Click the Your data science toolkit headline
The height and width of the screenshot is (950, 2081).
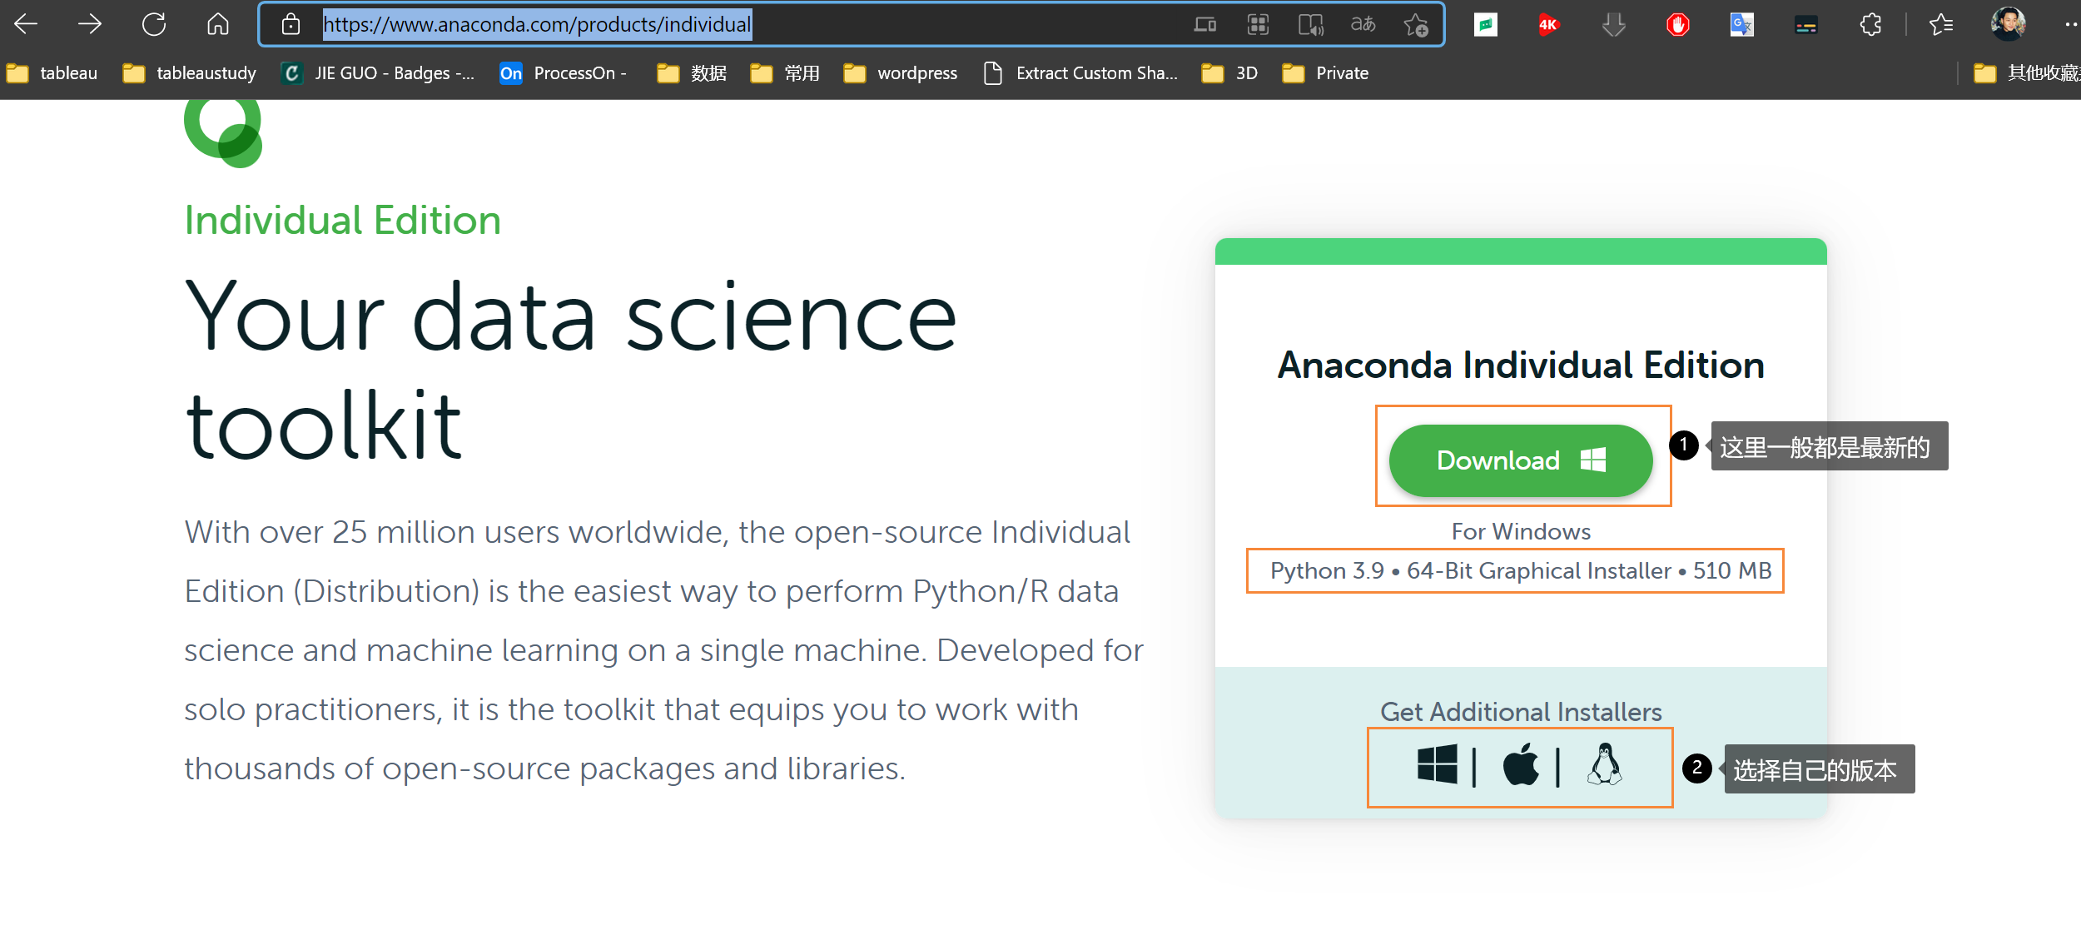coord(571,369)
